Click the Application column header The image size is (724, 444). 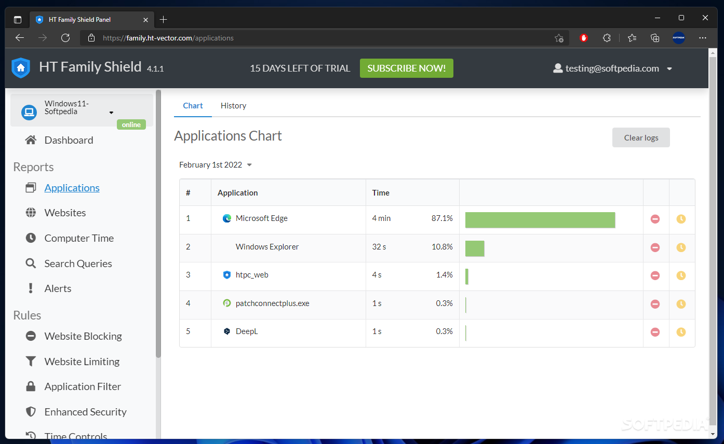[237, 192]
